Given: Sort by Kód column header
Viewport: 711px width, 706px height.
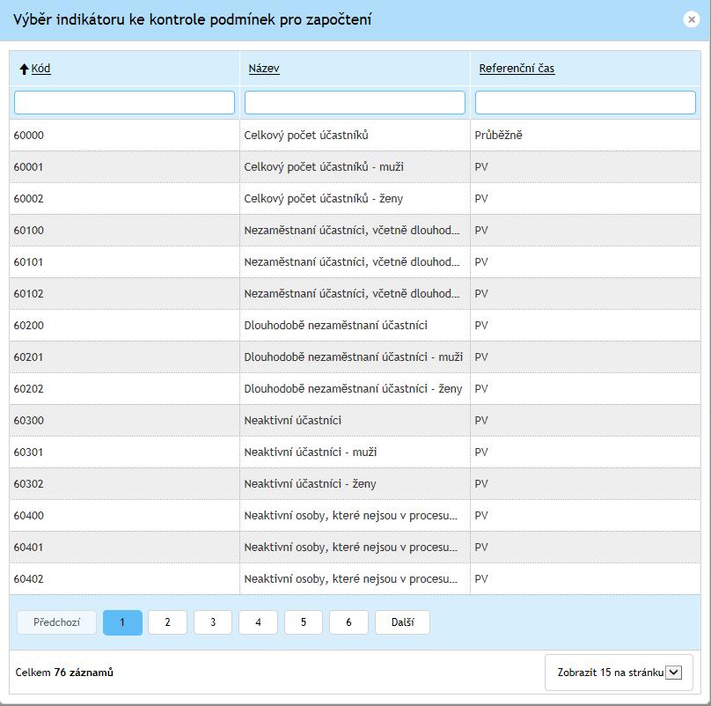Looking at the screenshot, I should pos(40,69).
